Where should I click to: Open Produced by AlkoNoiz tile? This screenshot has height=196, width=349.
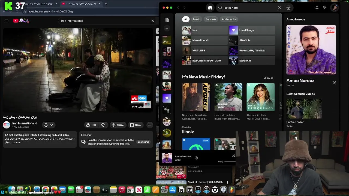(x=252, y=50)
